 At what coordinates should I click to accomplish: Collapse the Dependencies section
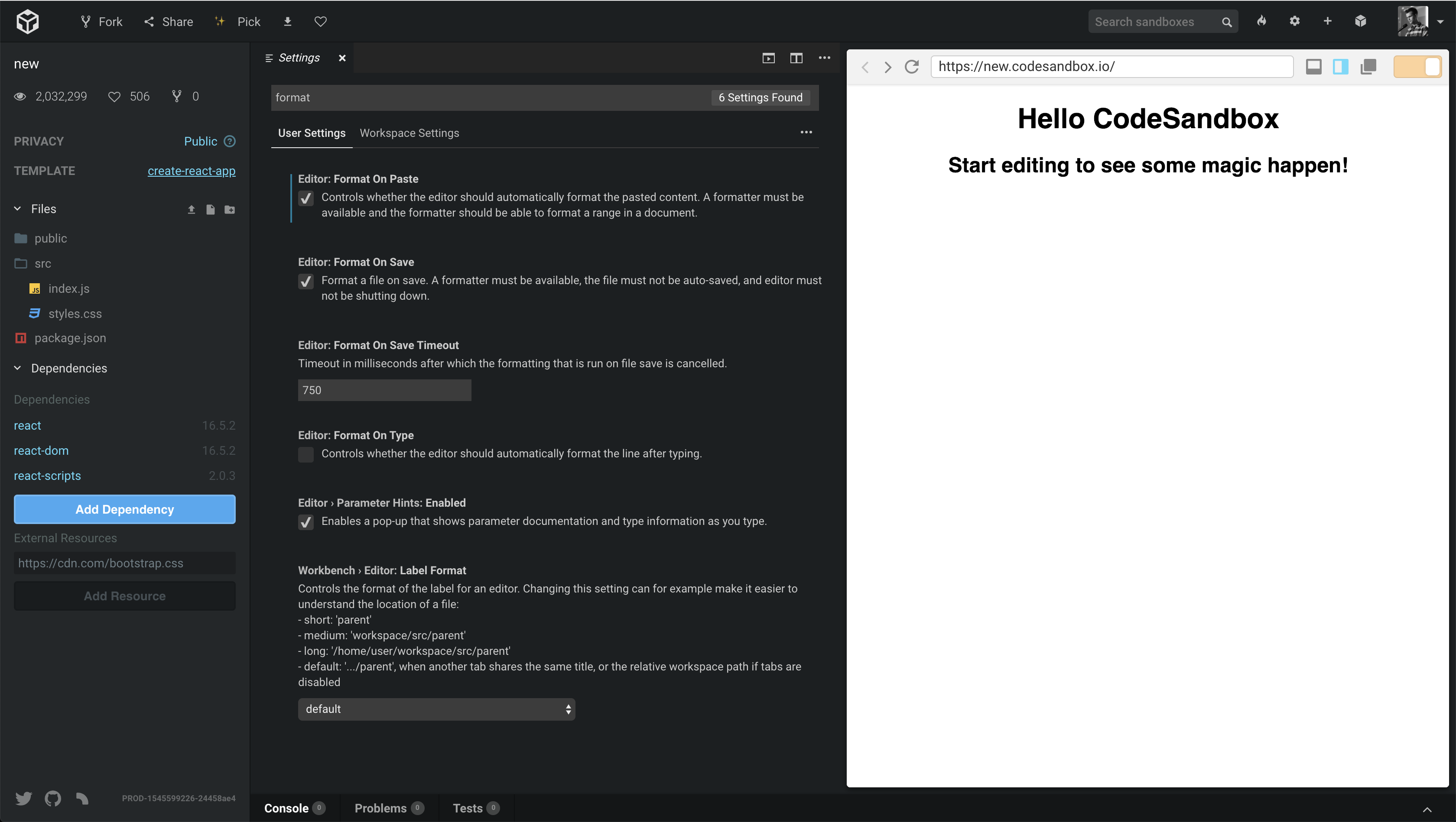click(17, 368)
